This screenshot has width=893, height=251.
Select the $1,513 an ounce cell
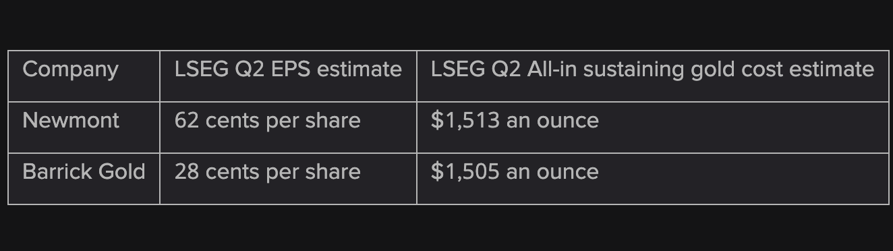pos(652,128)
